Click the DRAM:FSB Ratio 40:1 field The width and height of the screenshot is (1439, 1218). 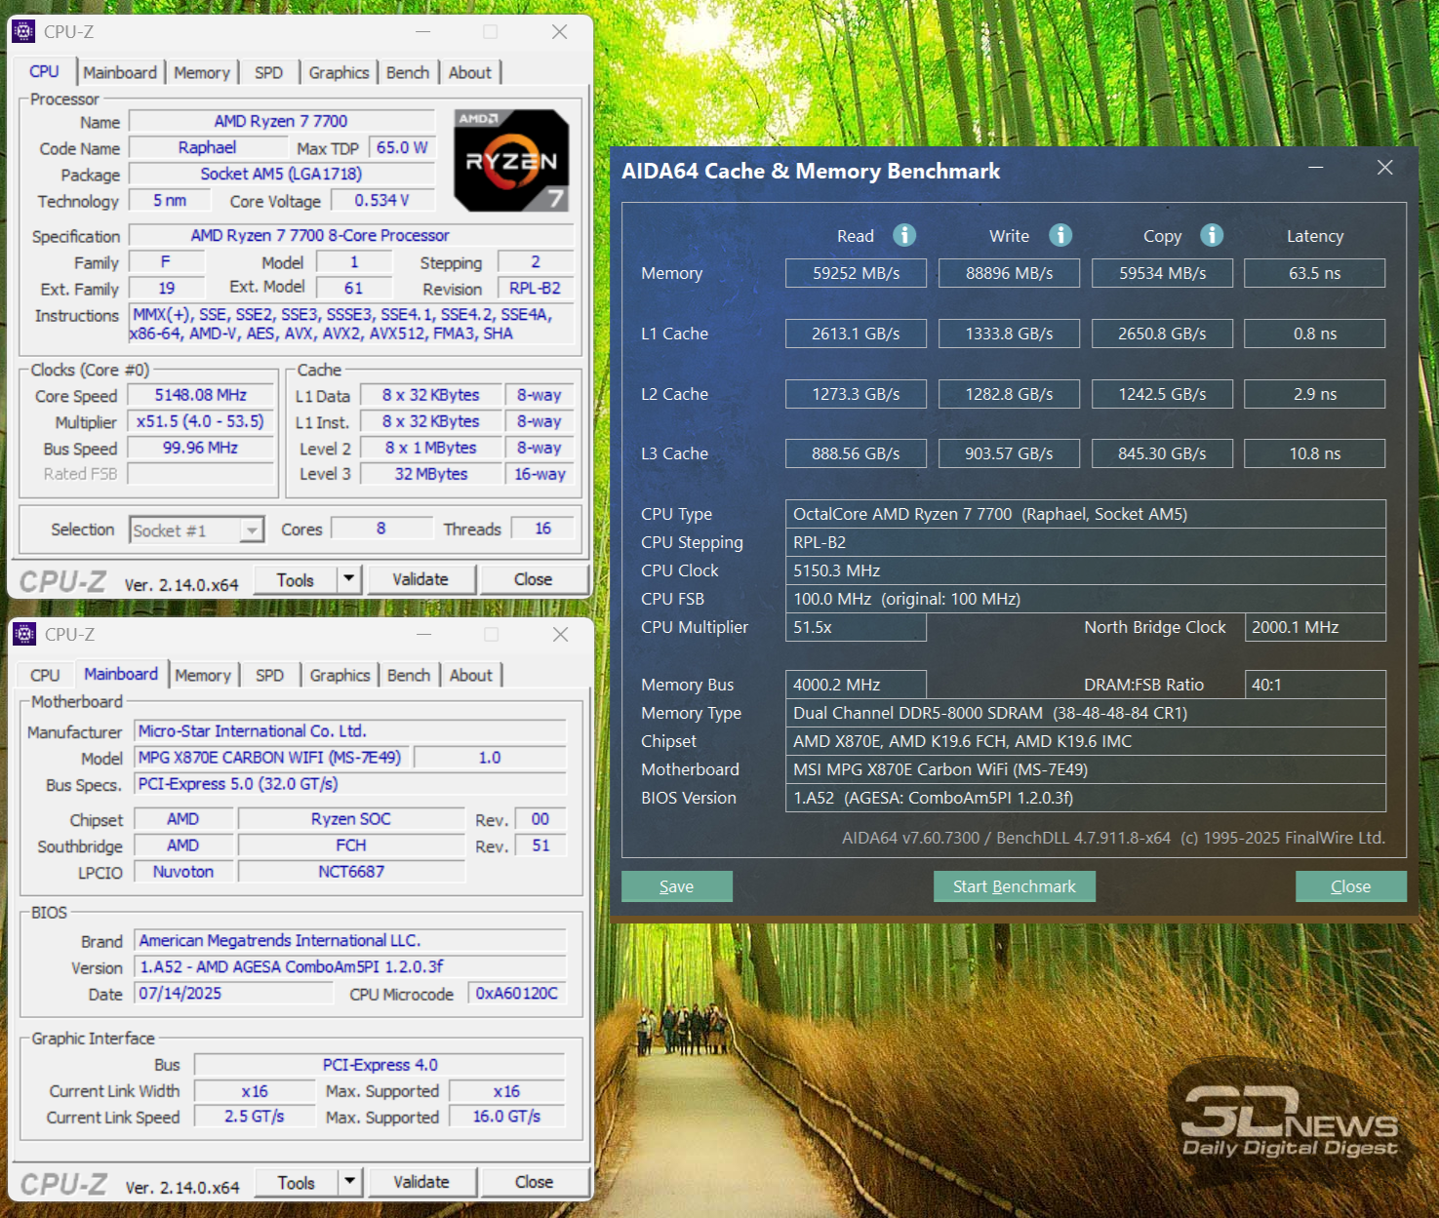point(1315,685)
